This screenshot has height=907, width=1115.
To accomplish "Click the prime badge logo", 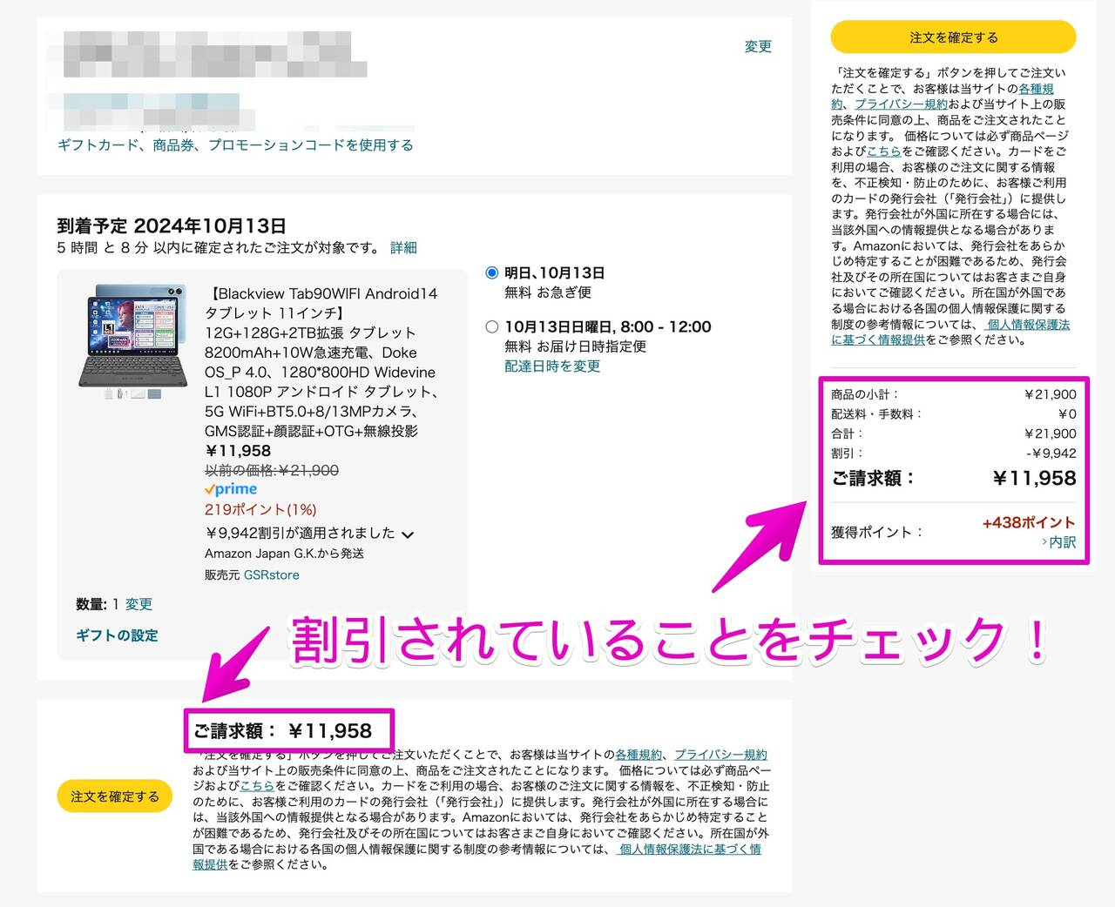I will (231, 489).
